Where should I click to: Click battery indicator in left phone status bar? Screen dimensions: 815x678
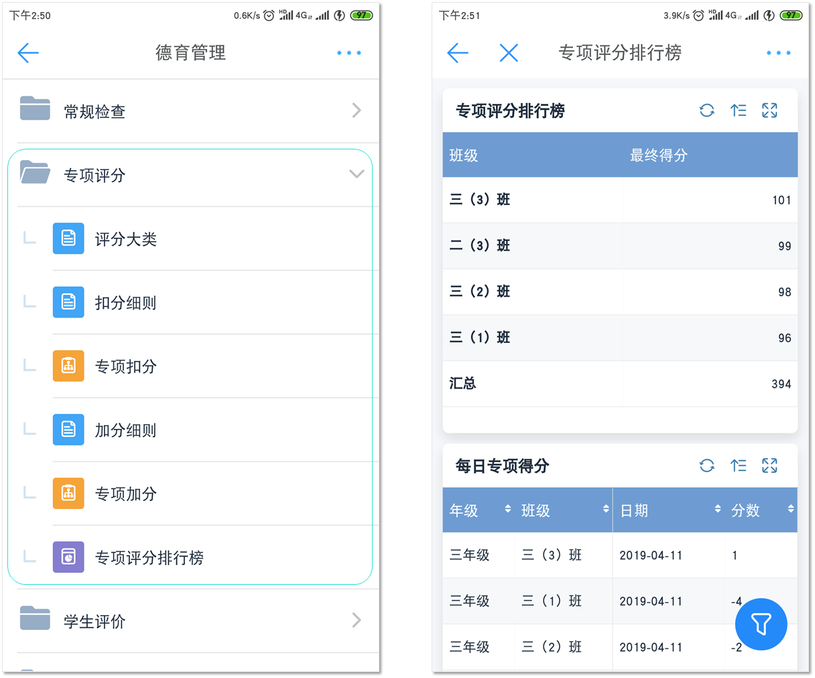point(362,15)
